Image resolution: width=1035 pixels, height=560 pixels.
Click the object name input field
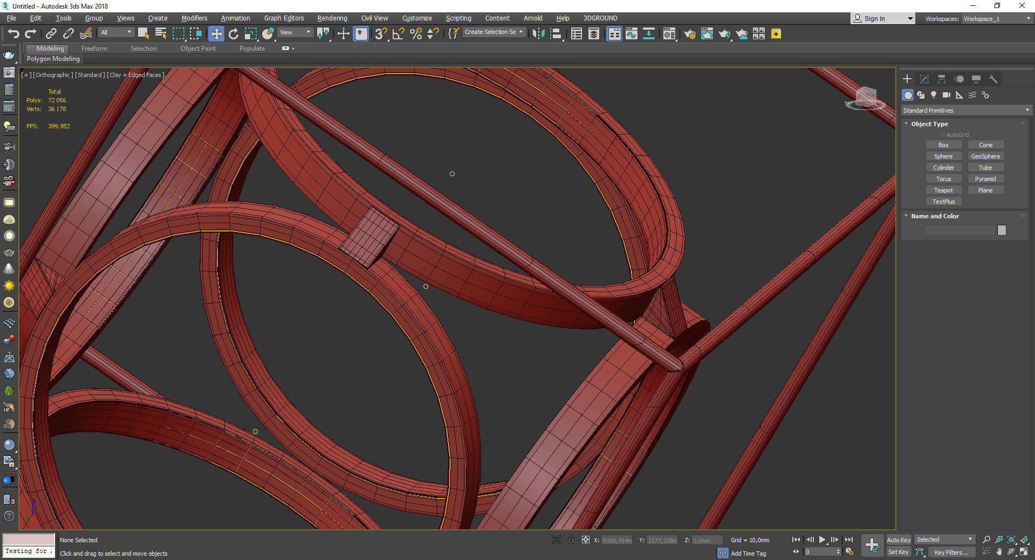click(959, 230)
